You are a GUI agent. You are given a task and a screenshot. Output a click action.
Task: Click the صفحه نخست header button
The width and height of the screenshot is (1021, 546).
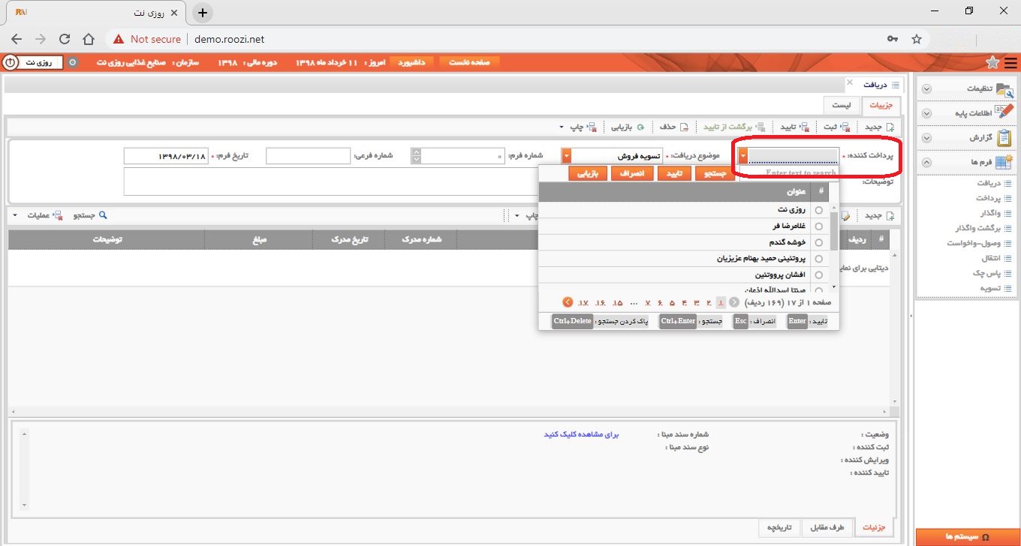[x=469, y=62]
